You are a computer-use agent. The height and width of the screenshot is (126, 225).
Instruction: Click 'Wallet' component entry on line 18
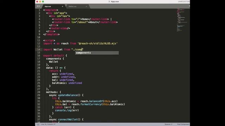point(53,62)
